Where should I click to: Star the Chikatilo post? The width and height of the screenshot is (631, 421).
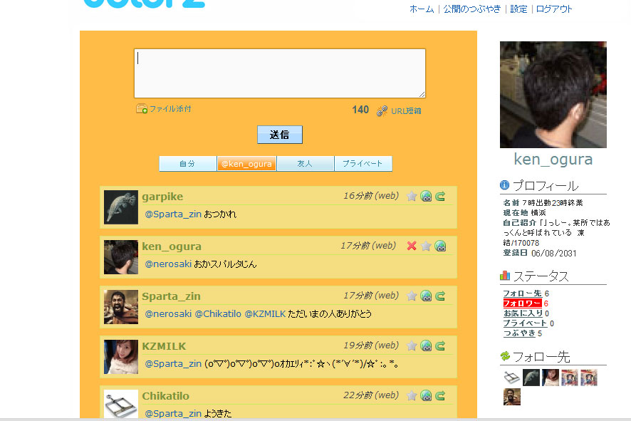tap(412, 396)
